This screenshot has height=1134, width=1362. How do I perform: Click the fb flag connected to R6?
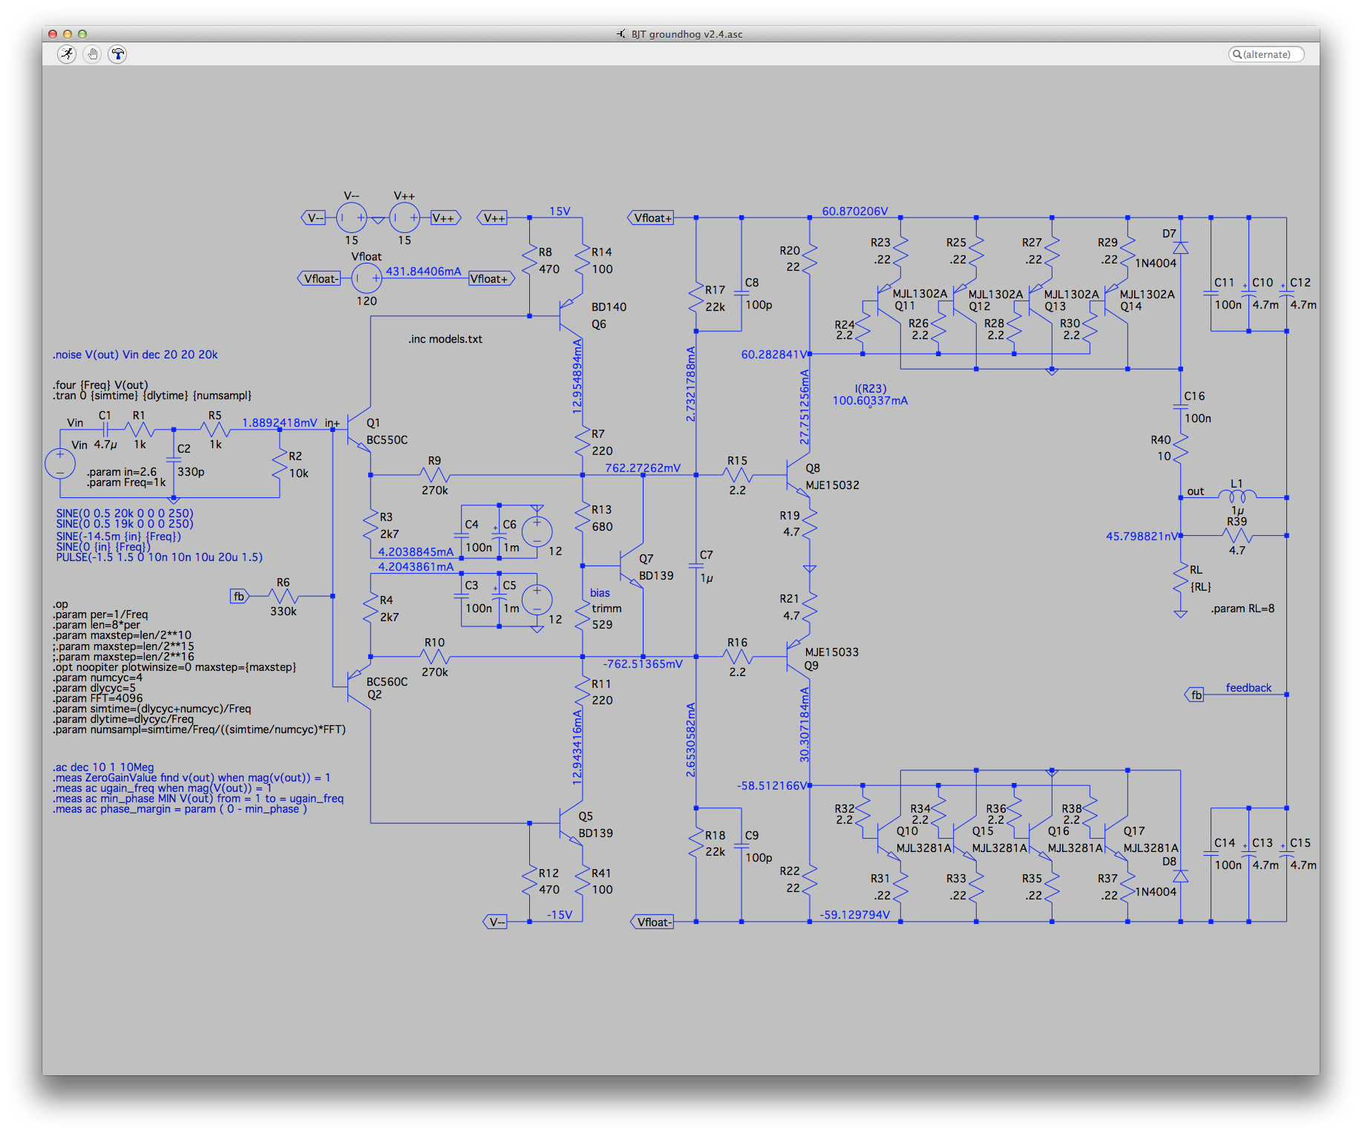[x=239, y=596]
